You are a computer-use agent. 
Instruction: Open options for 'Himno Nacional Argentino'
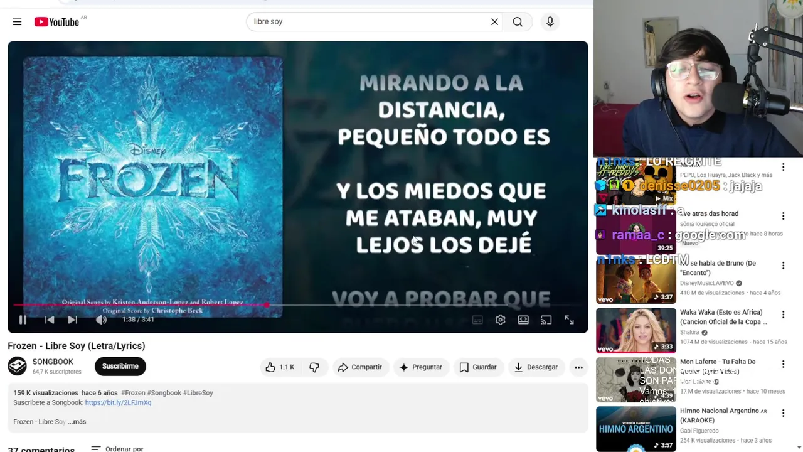coord(783,413)
